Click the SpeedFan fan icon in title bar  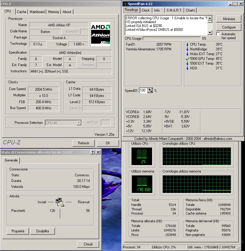coord(125,4)
